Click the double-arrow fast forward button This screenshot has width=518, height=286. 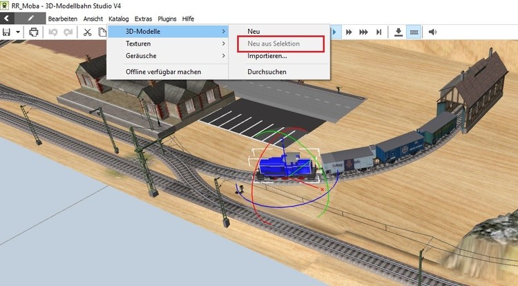click(x=349, y=32)
